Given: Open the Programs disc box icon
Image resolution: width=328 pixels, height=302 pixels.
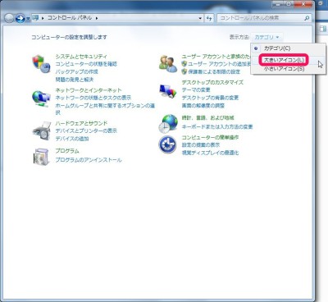Looking at the screenshot, I should 41,156.
